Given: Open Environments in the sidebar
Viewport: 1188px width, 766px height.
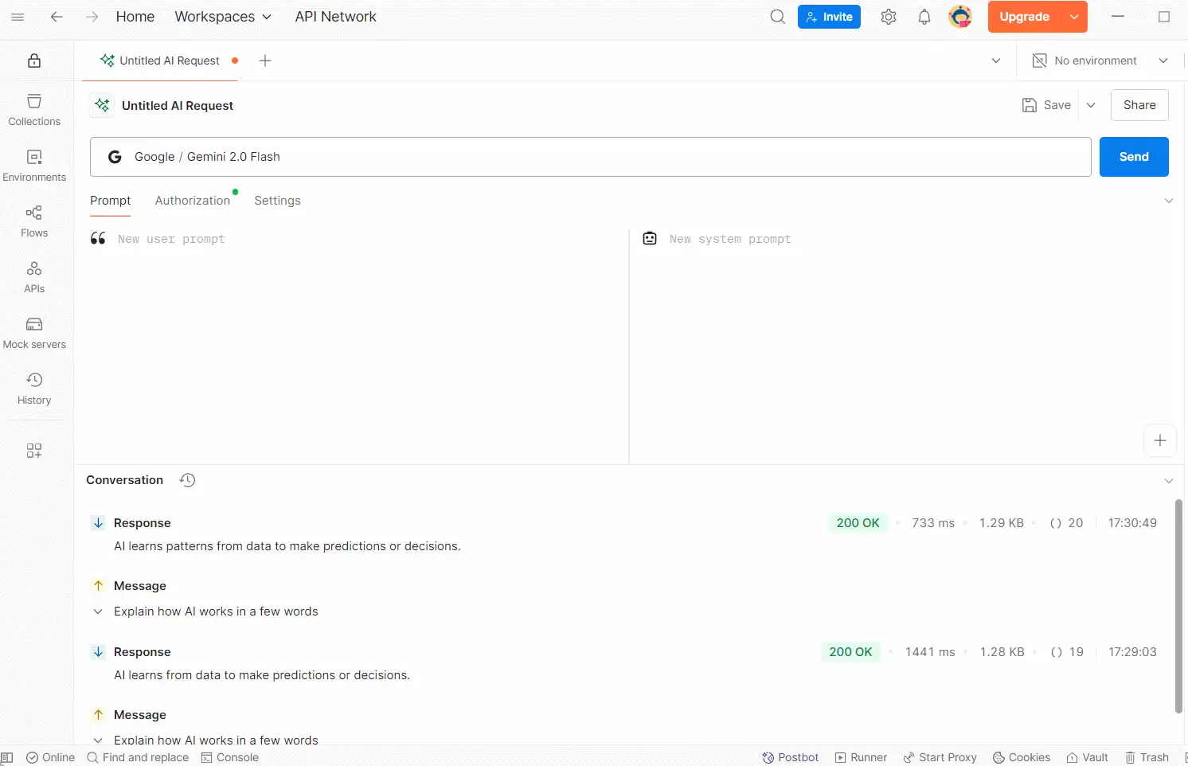Looking at the screenshot, I should [x=34, y=166].
